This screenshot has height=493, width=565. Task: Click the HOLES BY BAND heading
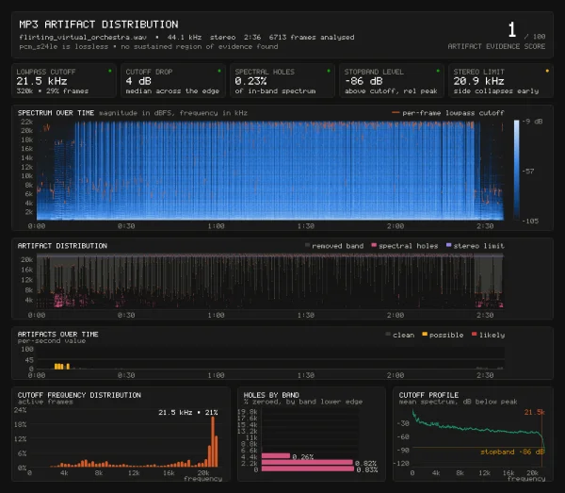coord(271,395)
